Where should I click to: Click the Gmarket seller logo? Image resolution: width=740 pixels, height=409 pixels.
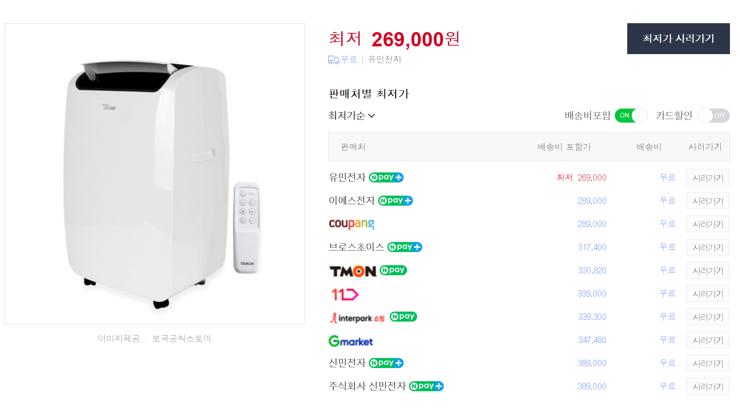click(351, 341)
